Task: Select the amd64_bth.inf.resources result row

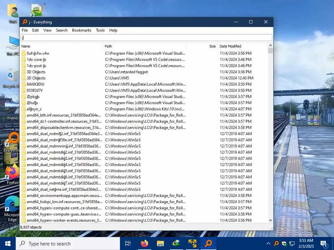Action: 144,115
